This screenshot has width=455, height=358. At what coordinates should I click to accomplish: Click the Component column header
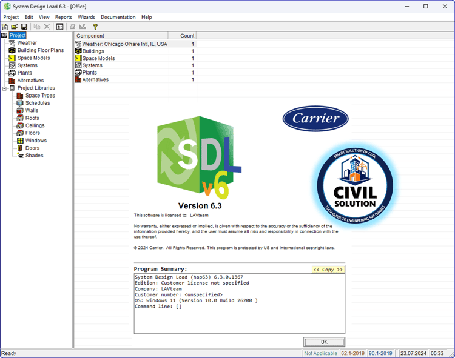tap(121, 36)
